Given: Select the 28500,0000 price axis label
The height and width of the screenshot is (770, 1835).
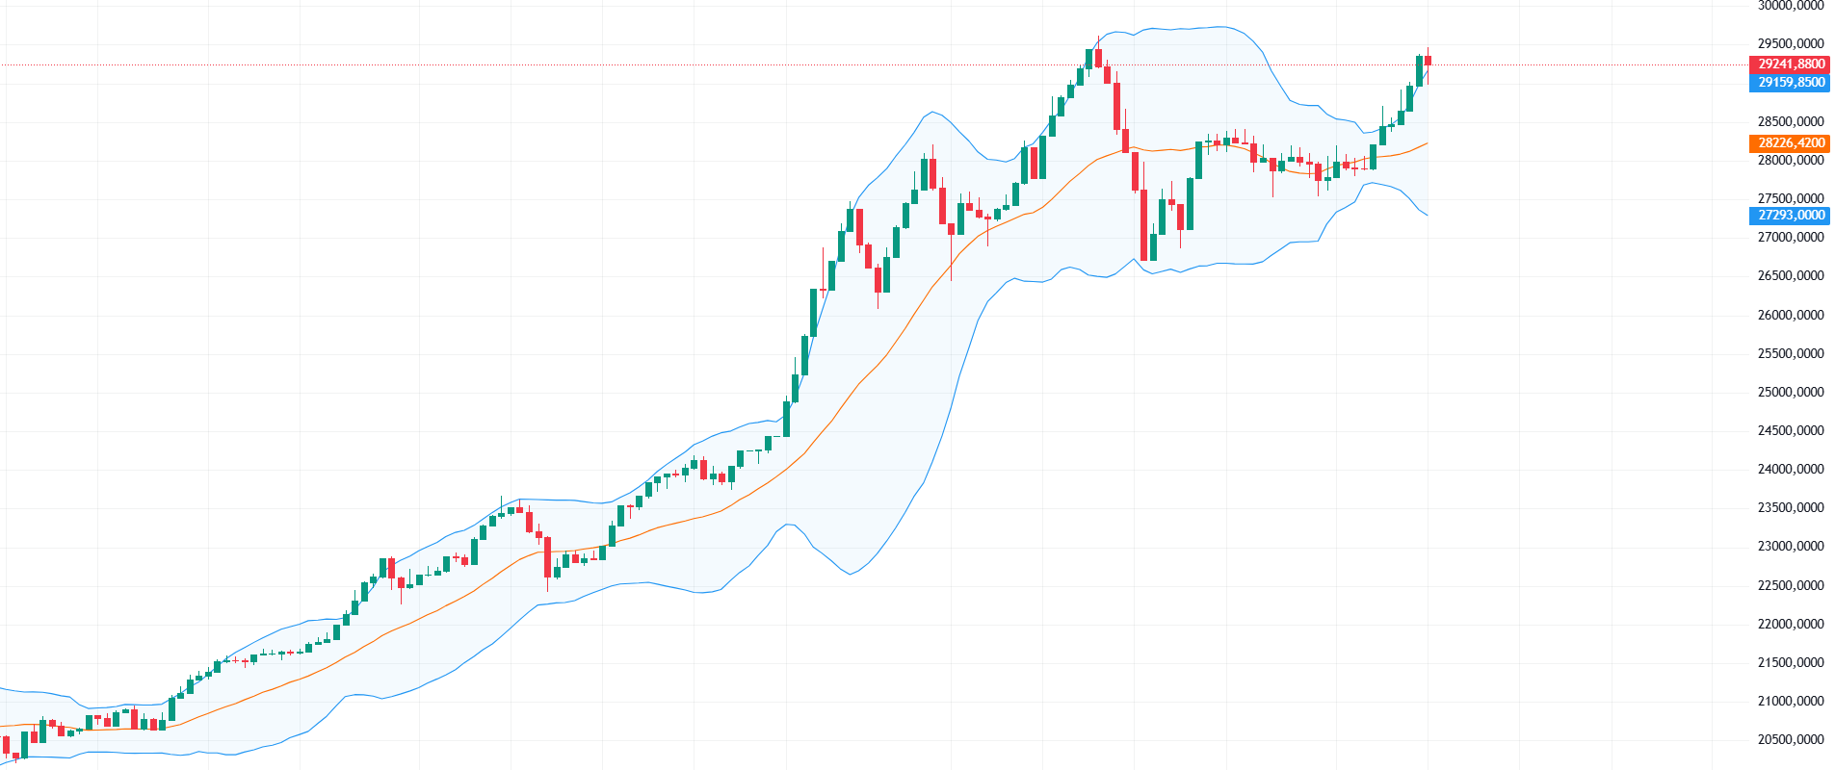Looking at the screenshot, I should tap(1790, 122).
